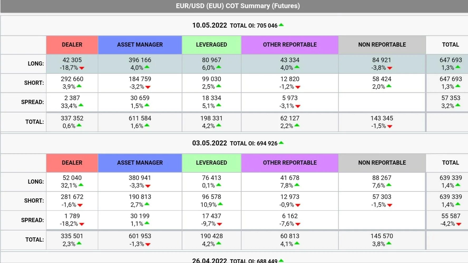The width and height of the screenshot is (468, 263).
Task: Click the green arrow beside 7,6% non reportable long
Action: (389, 185)
